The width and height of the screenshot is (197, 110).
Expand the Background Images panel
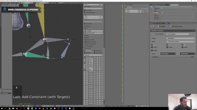tap(90, 42)
